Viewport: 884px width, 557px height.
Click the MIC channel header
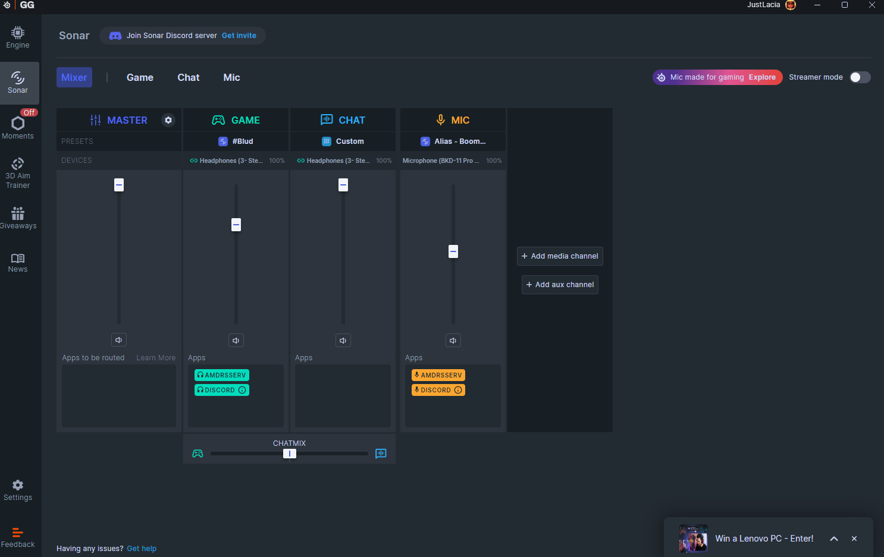[x=453, y=120]
